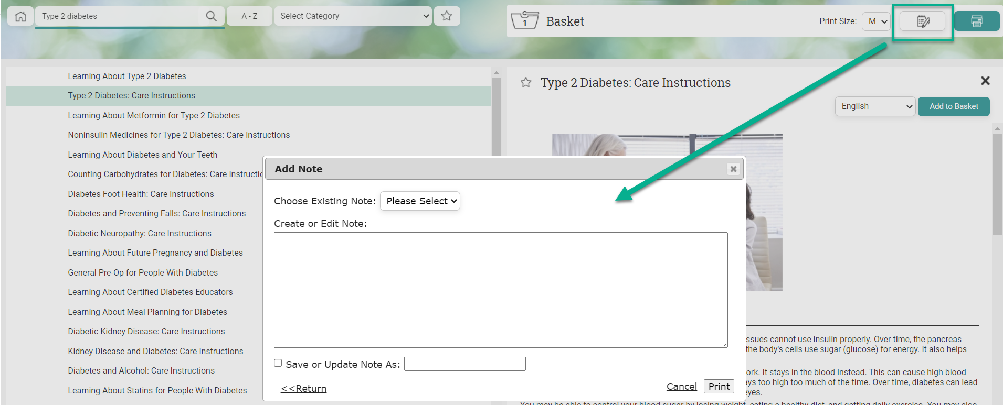Image resolution: width=1003 pixels, height=405 pixels.
Task: Change the English language dropdown
Action: coord(875,106)
